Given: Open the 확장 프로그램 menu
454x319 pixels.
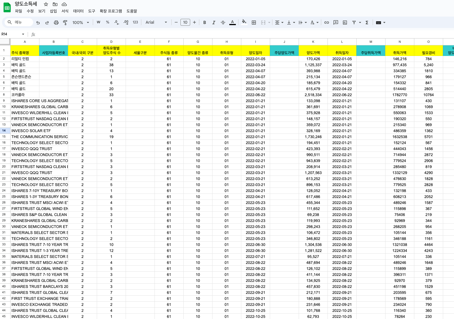Looking at the screenshot, I should click(x=111, y=11).
